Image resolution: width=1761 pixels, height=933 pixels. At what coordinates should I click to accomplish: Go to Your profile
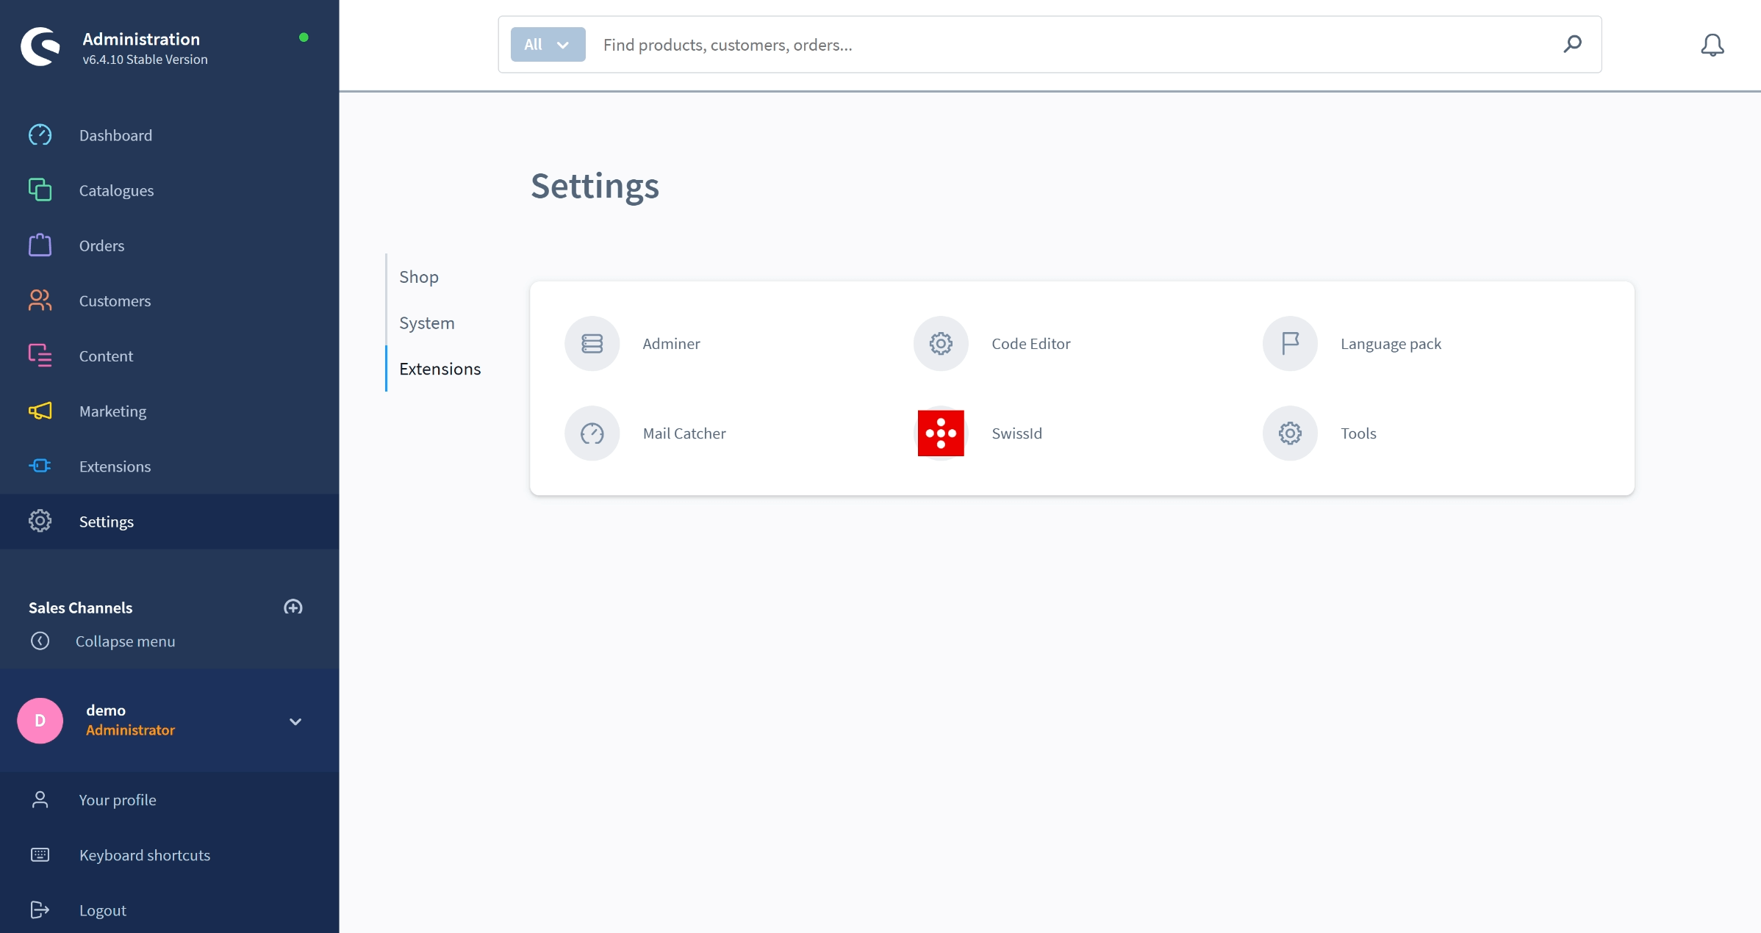click(x=118, y=800)
